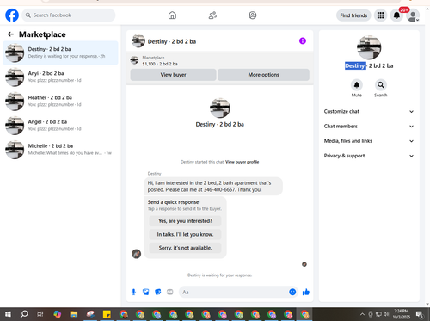
Task: Click Destiny's avatar beside the quick response card
Action: point(136,254)
